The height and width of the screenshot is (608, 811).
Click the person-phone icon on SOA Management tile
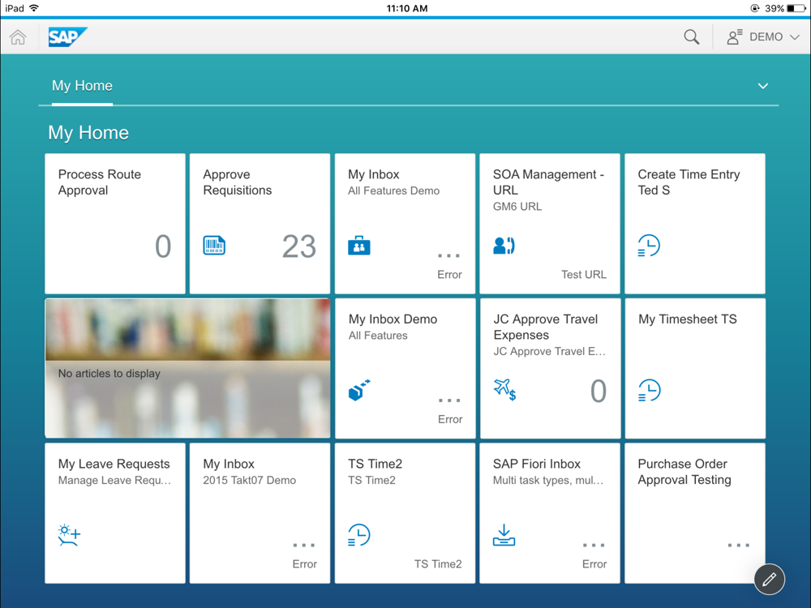coord(504,246)
